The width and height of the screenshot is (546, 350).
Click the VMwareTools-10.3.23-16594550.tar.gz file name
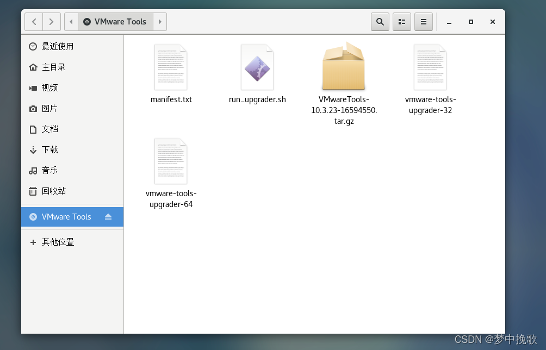pyautogui.click(x=344, y=110)
